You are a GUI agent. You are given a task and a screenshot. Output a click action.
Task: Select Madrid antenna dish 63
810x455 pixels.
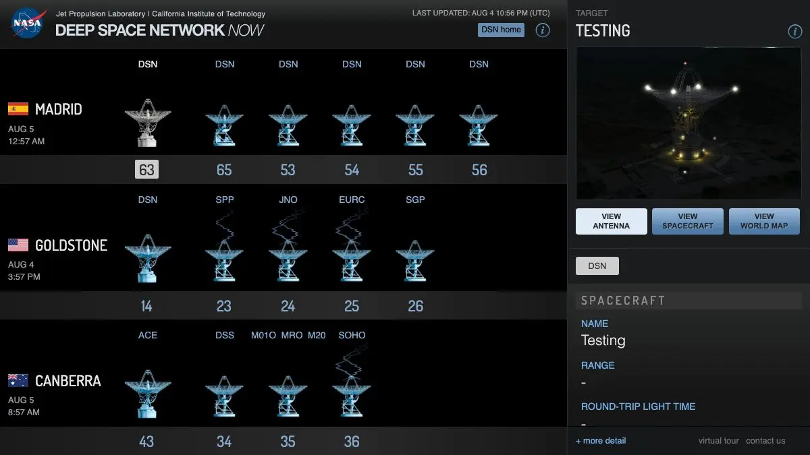pyautogui.click(x=148, y=122)
